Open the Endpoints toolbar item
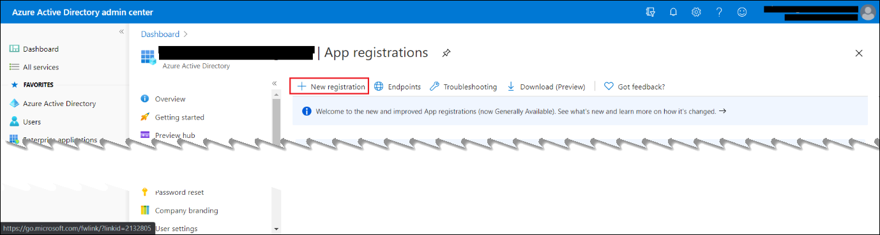Viewport: 880px width, 235px height. 397,87
